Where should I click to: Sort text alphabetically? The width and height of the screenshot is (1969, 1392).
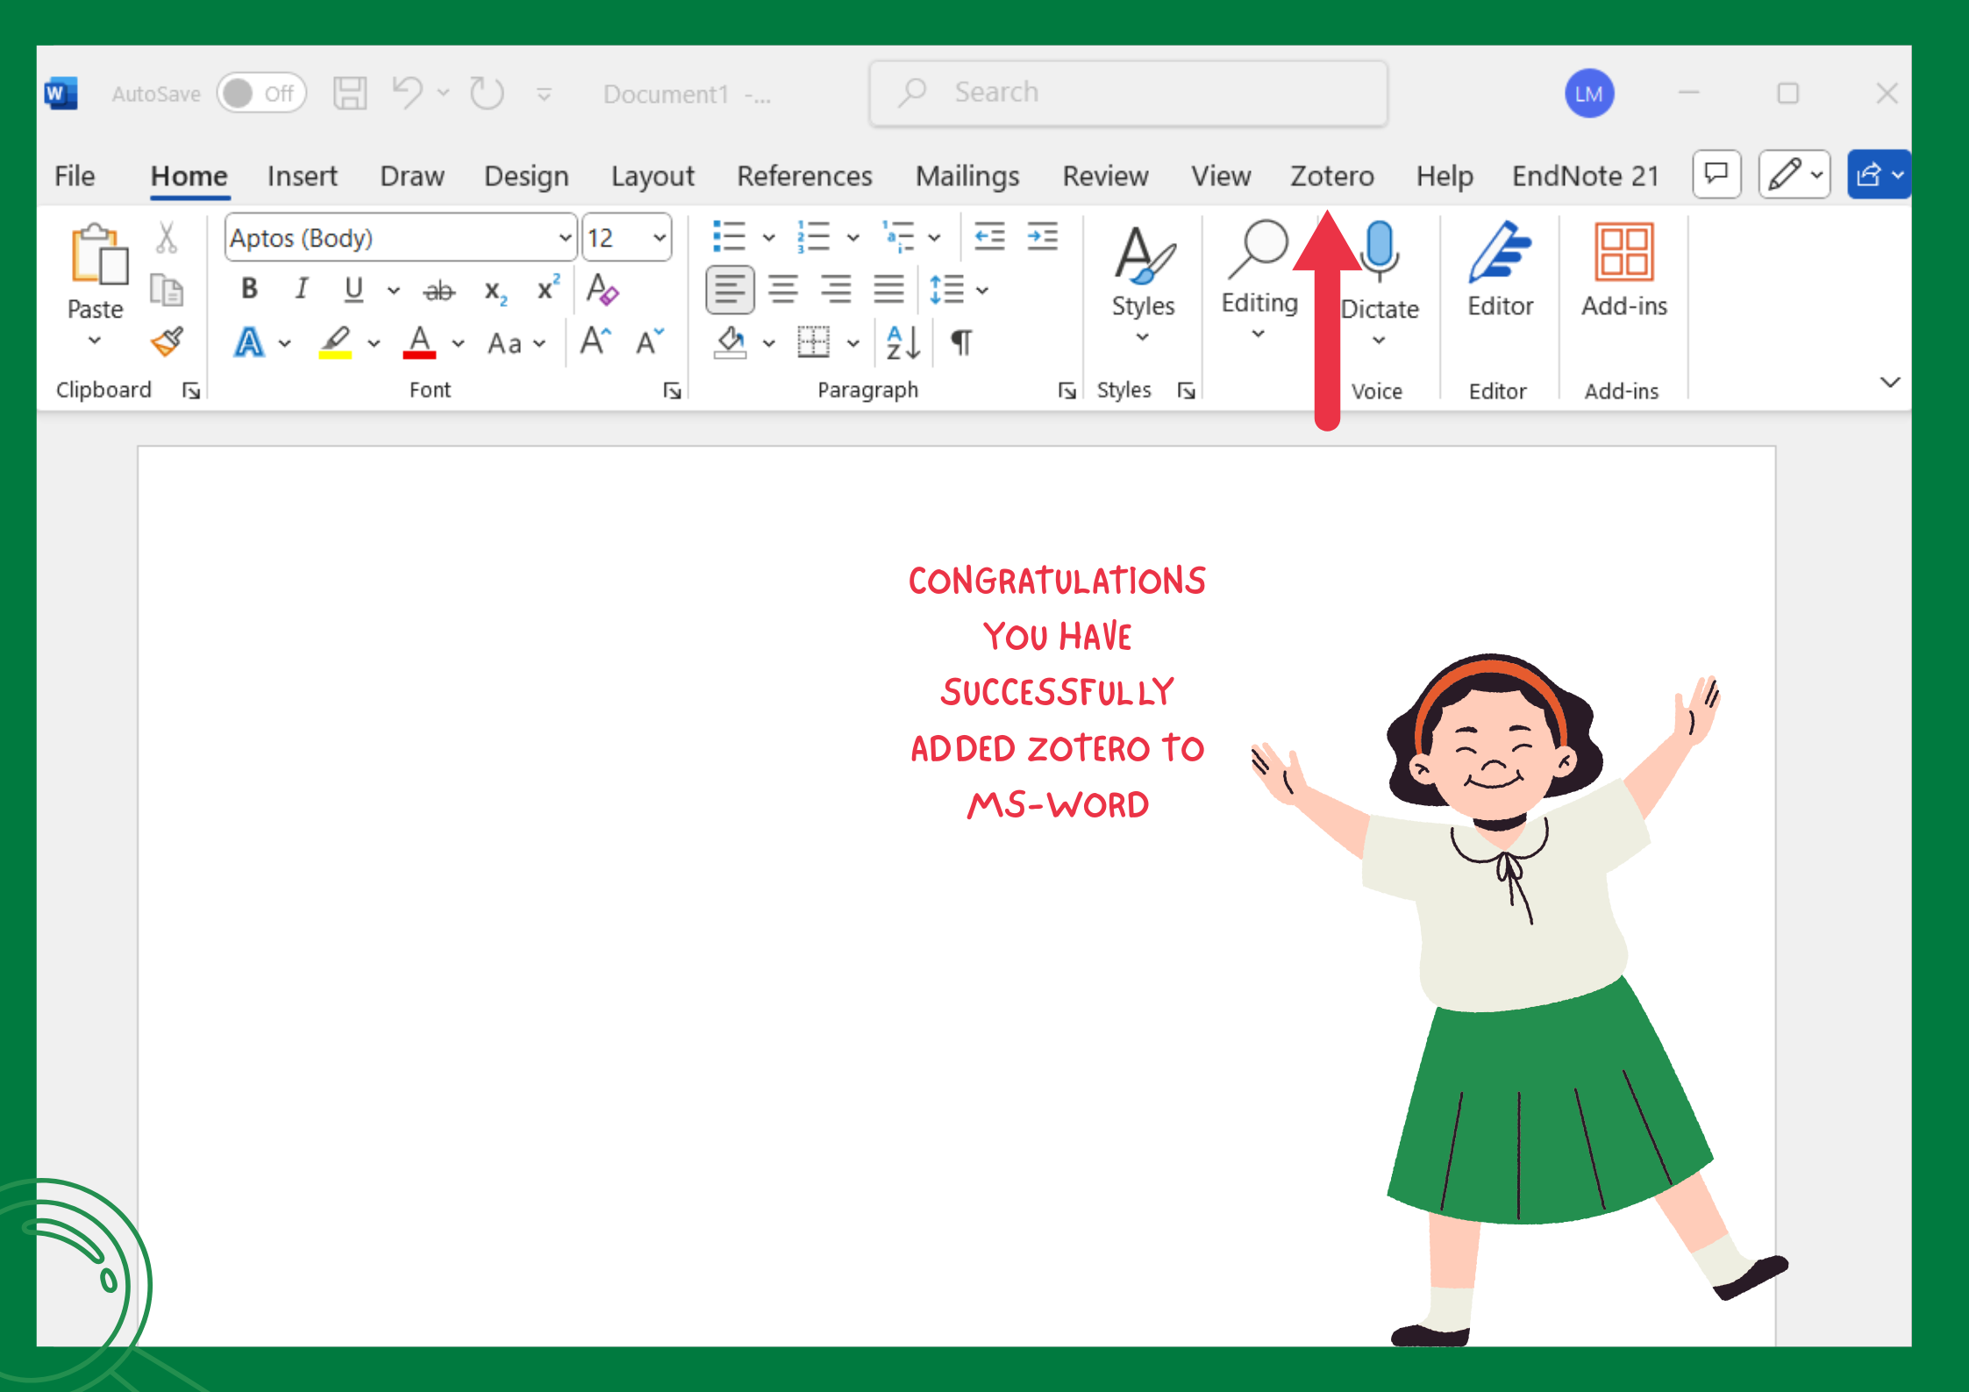pos(903,342)
